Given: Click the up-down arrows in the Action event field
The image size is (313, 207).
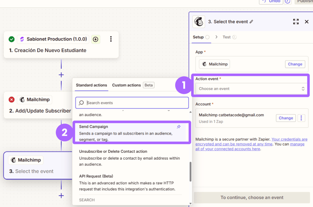Looking at the screenshot, I should pos(303,89).
